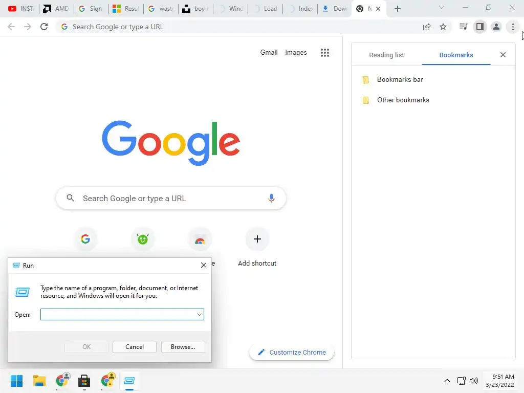Image resolution: width=524 pixels, height=393 pixels.
Task: Click Customize Chrome button
Action: [x=292, y=352]
